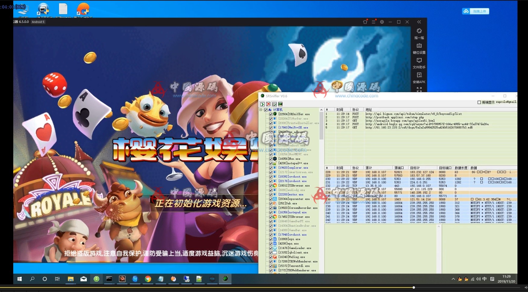
Task: Click the checkmark-box toolbar icon in SRSniffer
Action: tap(274, 104)
